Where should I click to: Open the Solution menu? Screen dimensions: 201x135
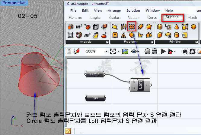(133, 10)
